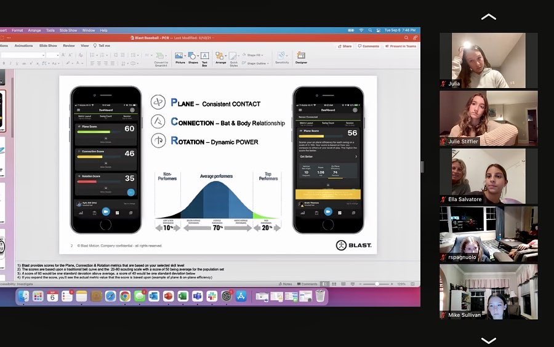Open Quick Styles gallery
The height and width of the screenshot is (347, 554).
[233, 59]
